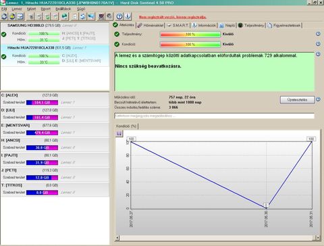Click help icon next to Újratesztelés button

pyautogui.click(x=318, y=99)
